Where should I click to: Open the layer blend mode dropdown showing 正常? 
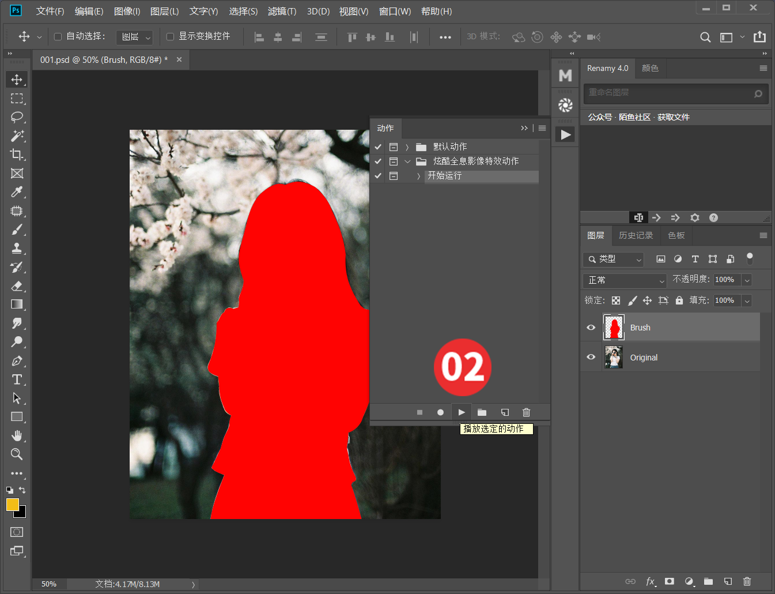pos(624,281)
